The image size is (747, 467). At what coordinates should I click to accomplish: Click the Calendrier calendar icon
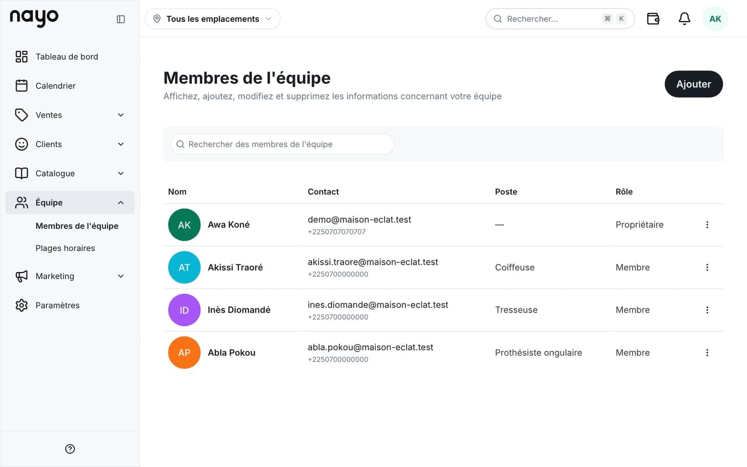point(21,85)
